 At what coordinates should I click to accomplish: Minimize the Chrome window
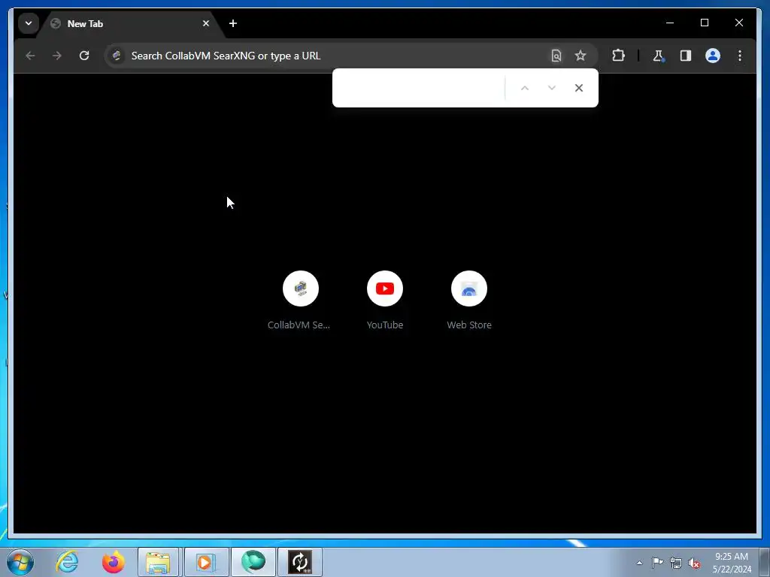[x=670, y=23]
